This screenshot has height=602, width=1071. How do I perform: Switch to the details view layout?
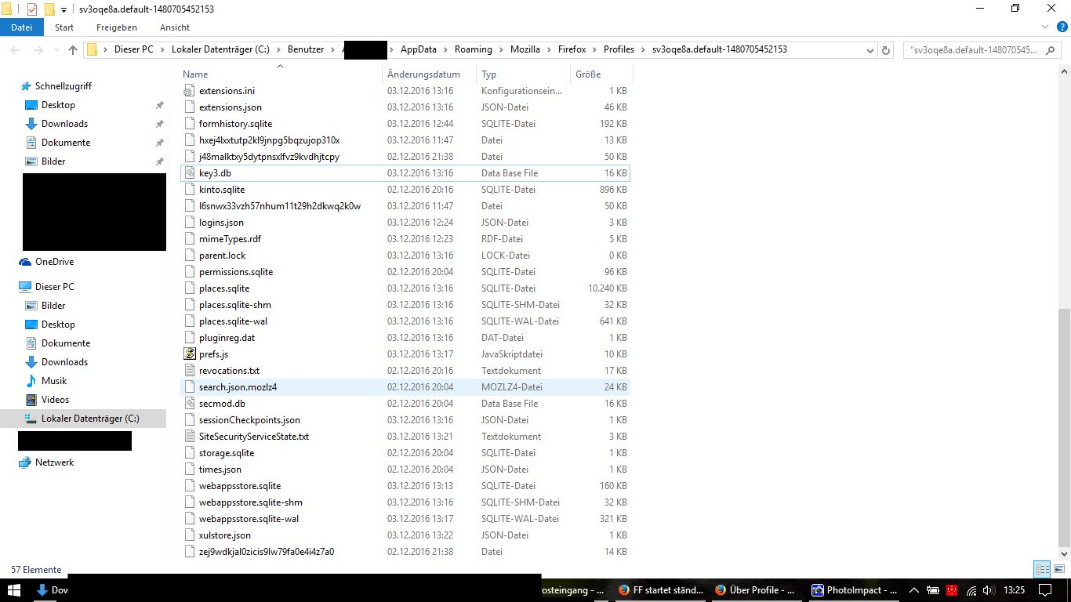click(x=1043, y=570)
